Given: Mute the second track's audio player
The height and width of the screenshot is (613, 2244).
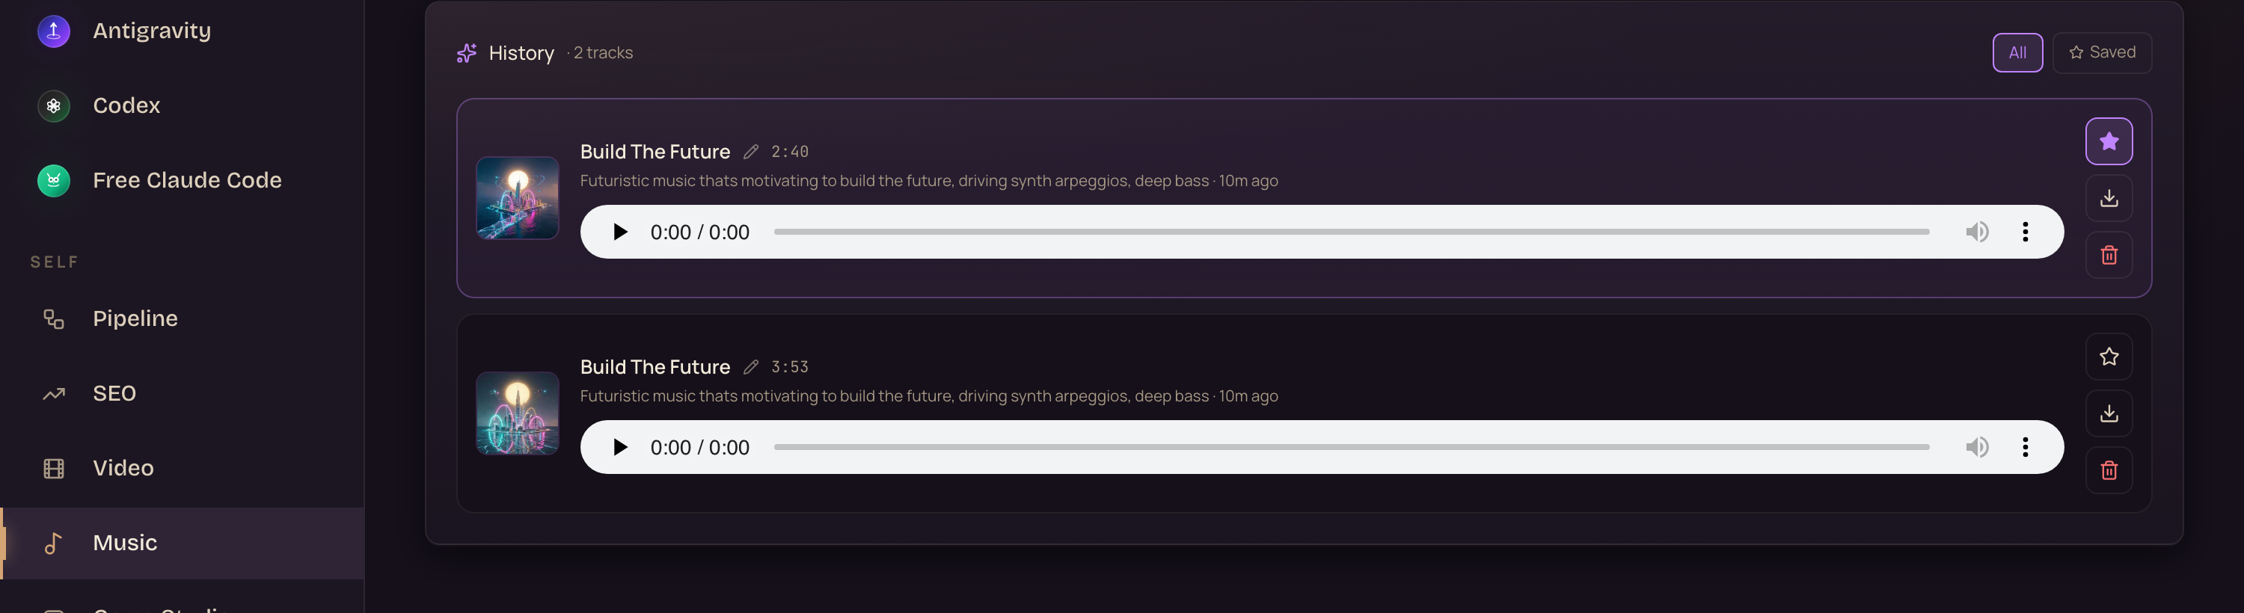Looking at the screenshot, I should (x=1976, y=447).
